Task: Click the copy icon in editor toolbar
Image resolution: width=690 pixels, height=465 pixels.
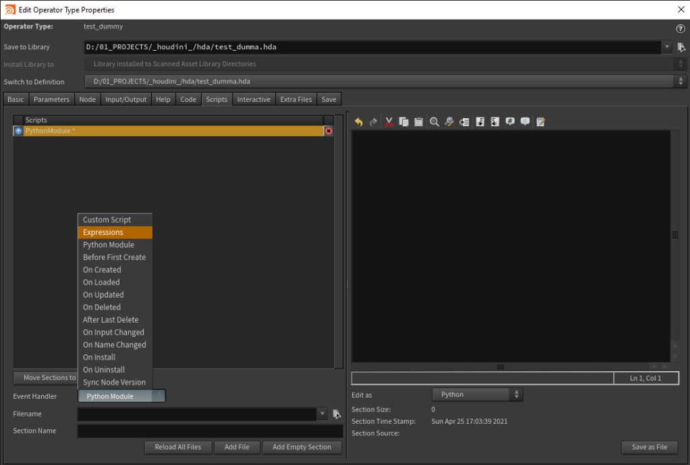Action: coord(403,122)
